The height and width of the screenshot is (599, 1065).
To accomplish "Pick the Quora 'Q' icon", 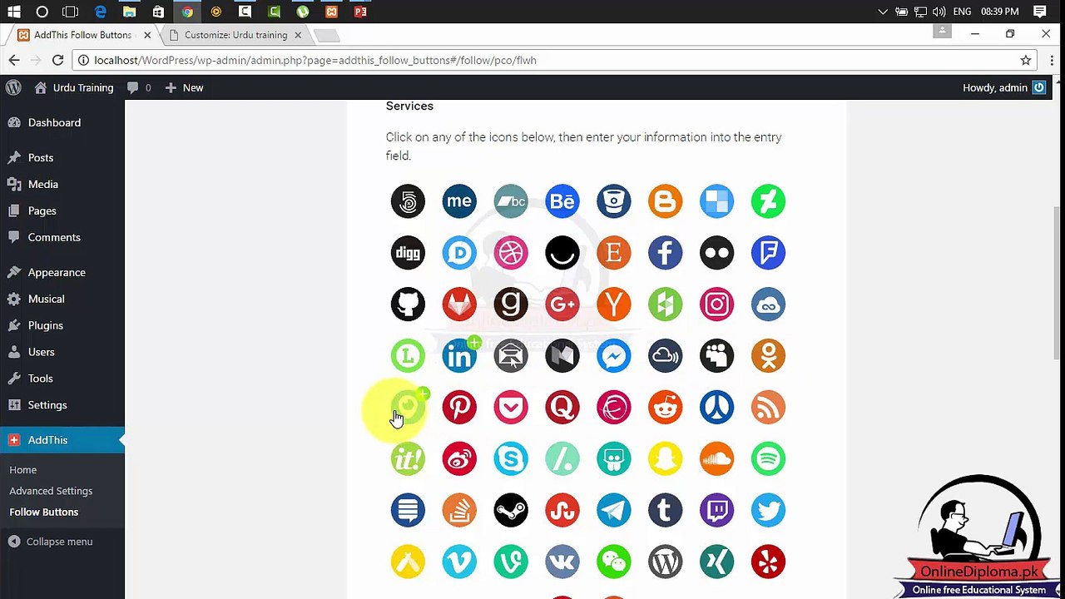I will (562, 408).
